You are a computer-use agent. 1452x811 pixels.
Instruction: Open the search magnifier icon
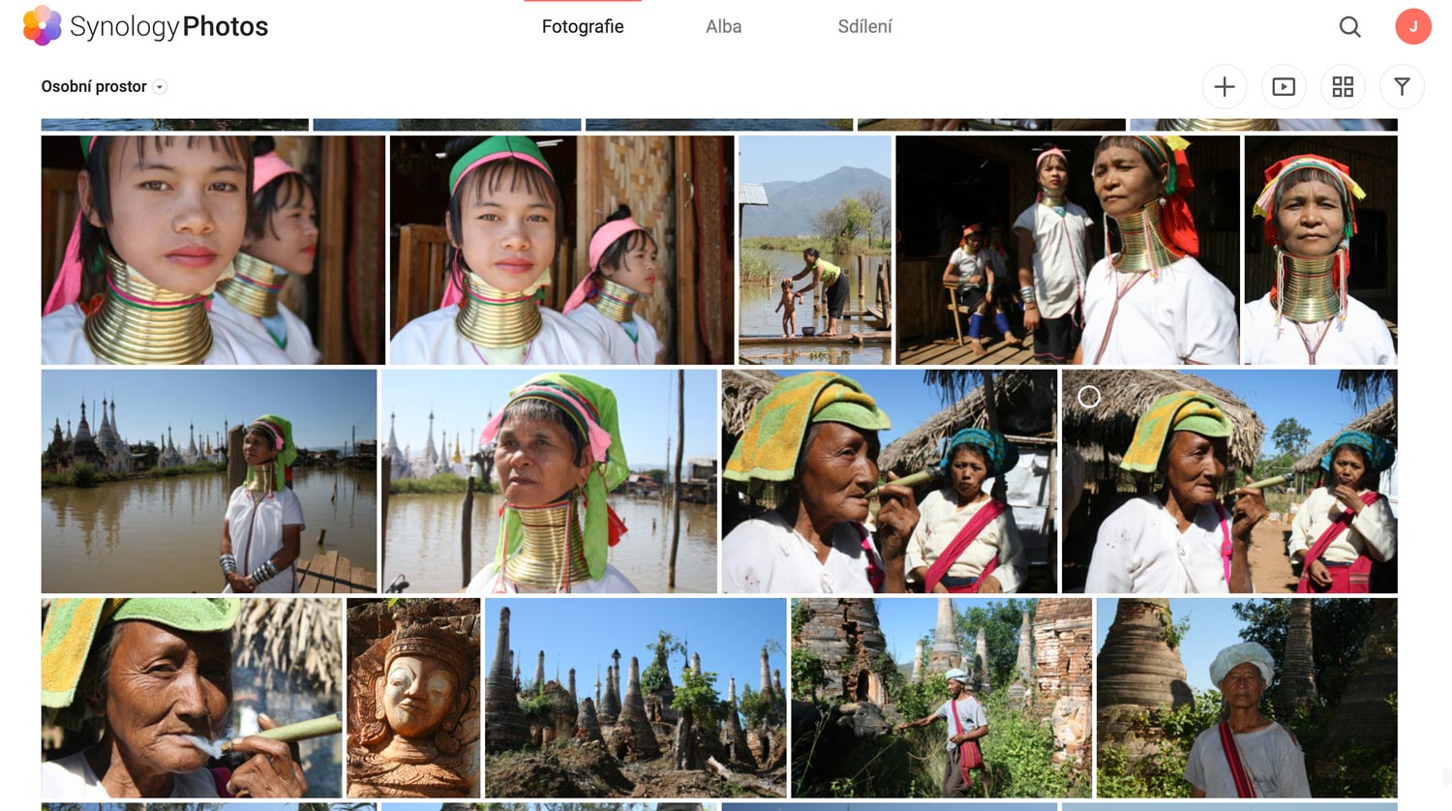click(1349, 27)
